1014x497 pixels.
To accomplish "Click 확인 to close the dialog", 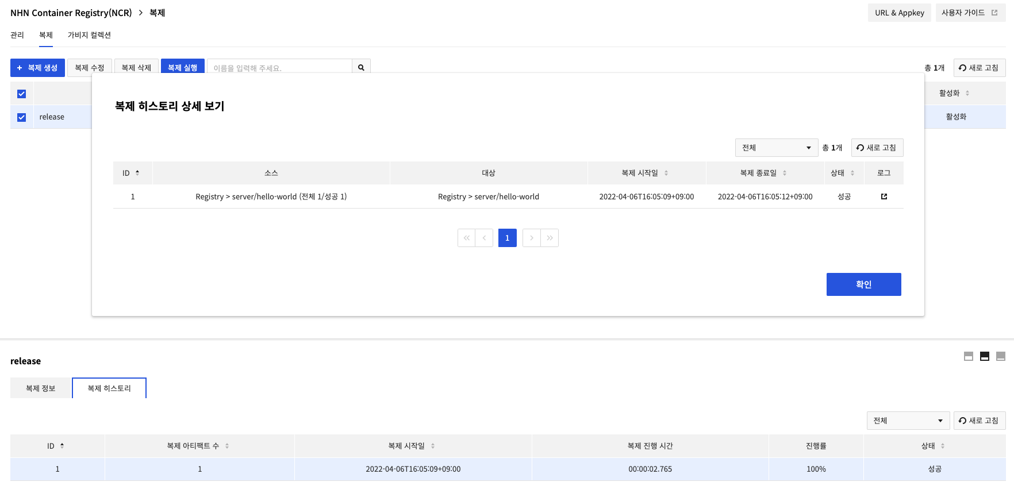I will click(x=864, y=284).
